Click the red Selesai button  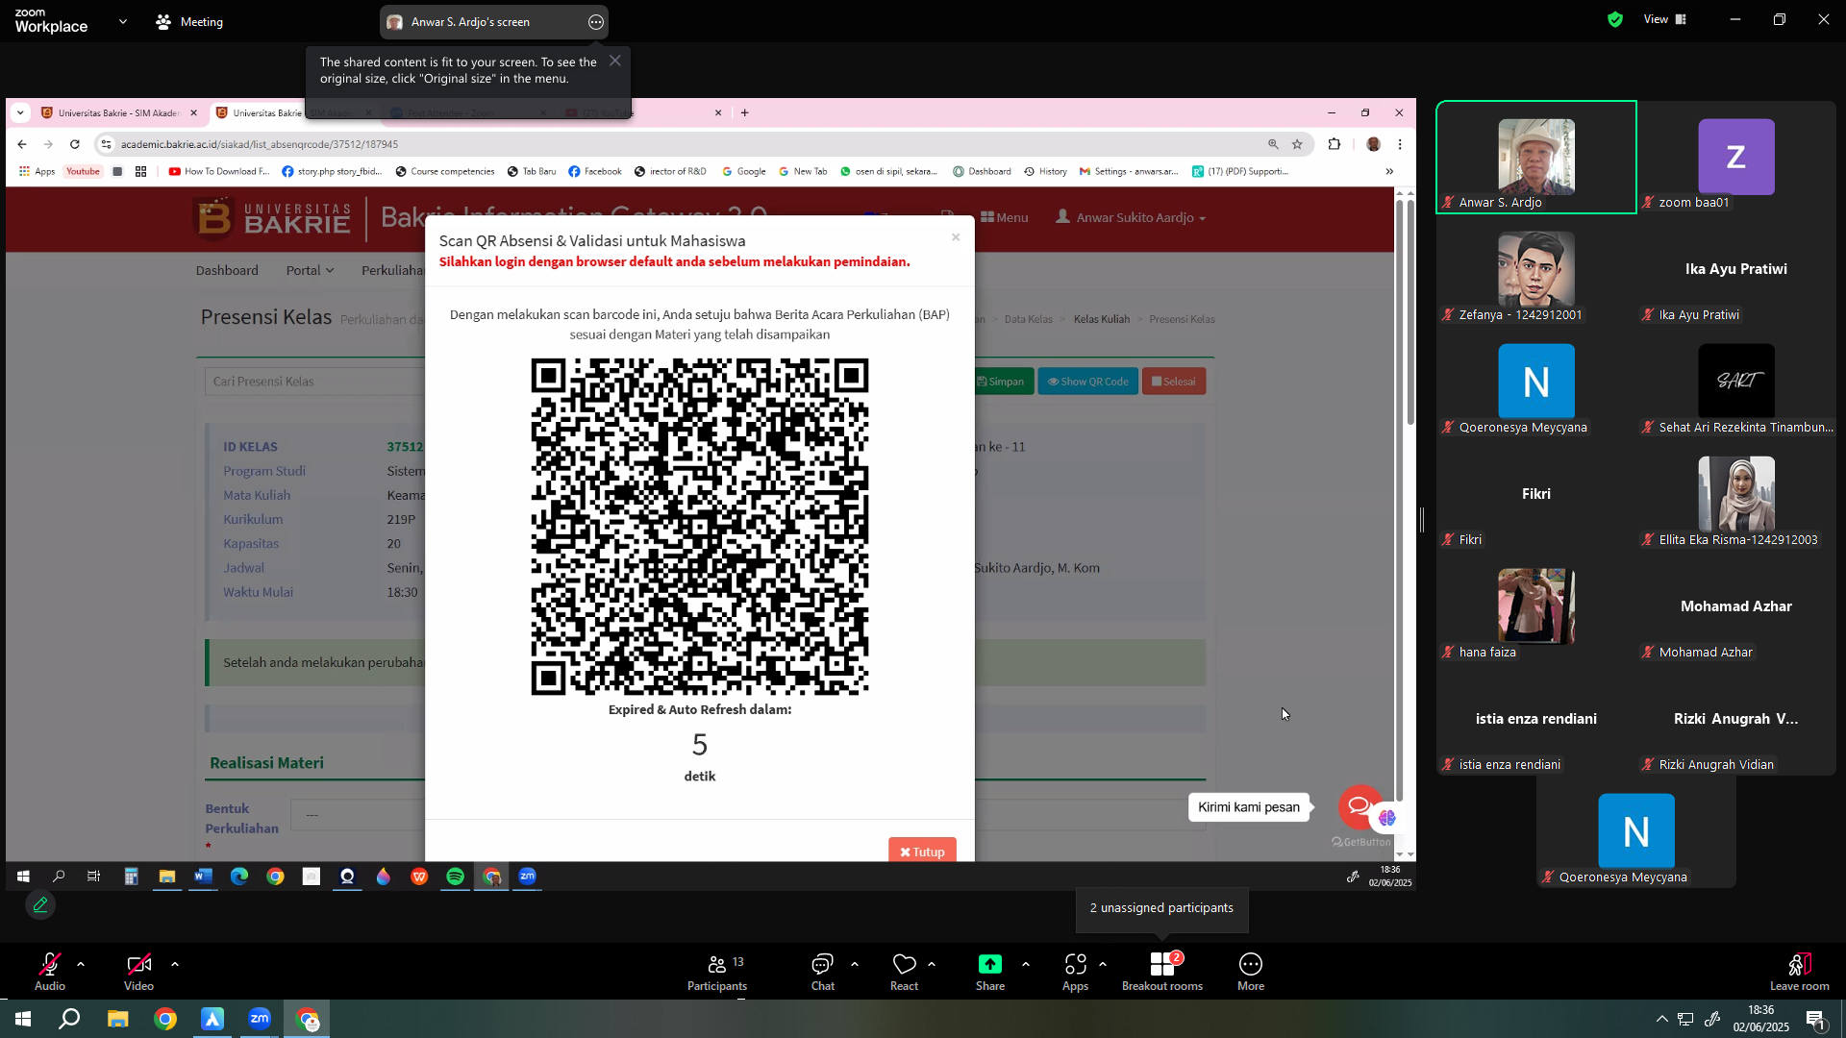[1174, 382]
